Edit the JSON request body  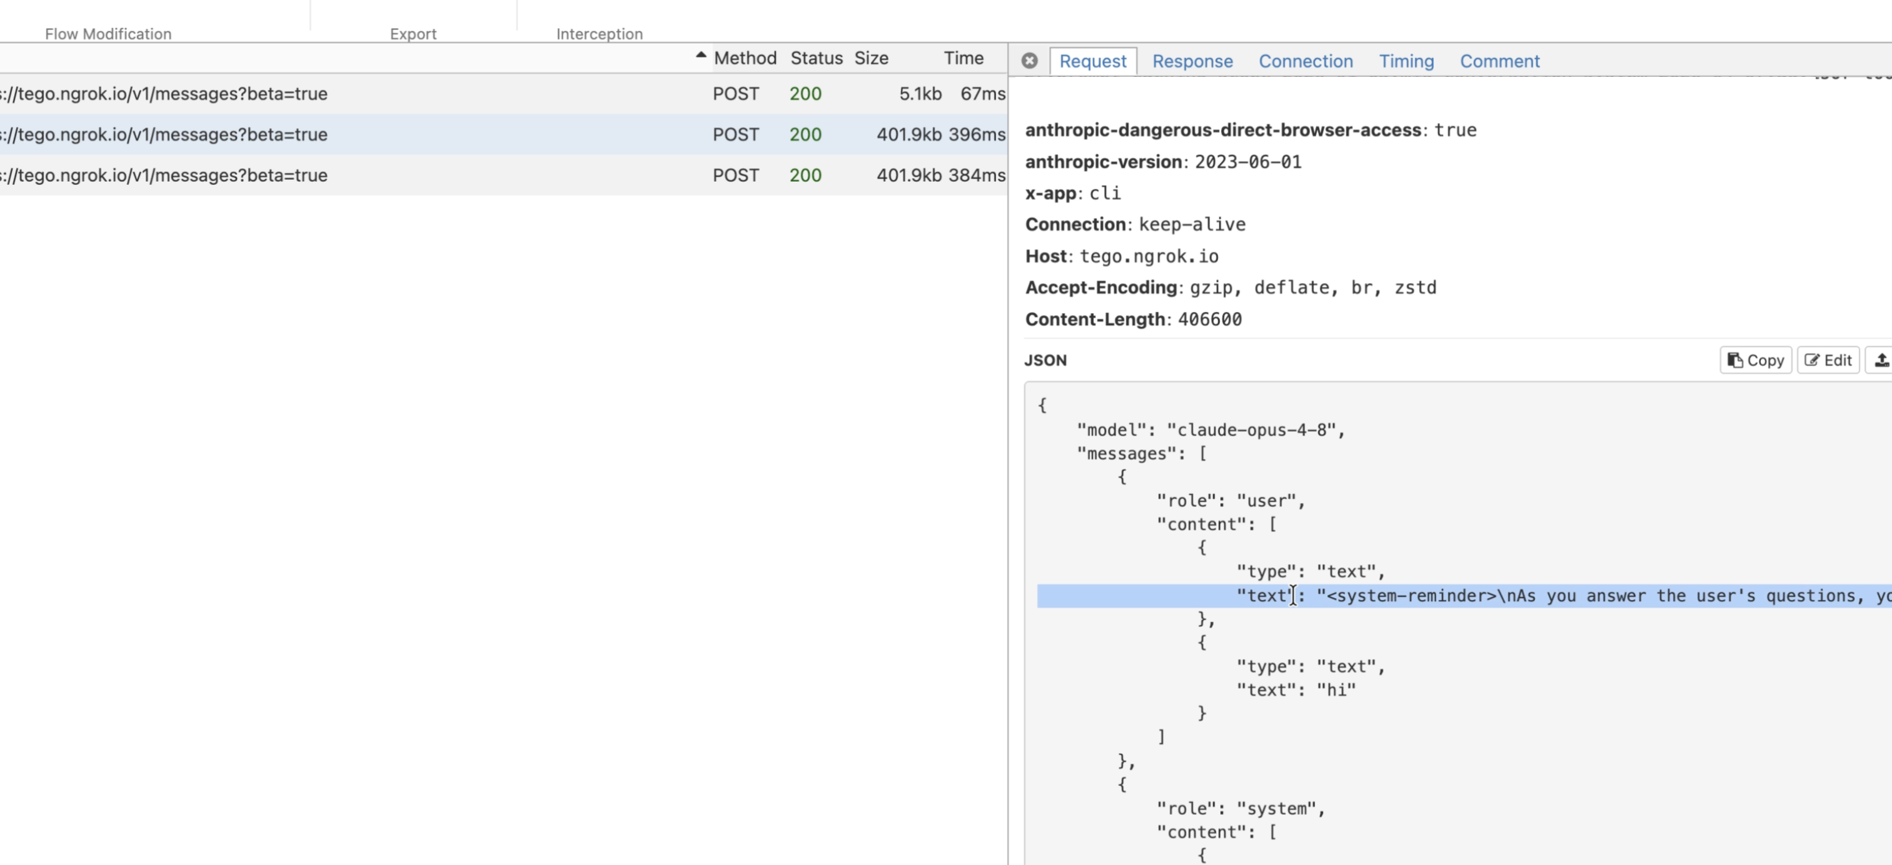tap(1828, 360)
